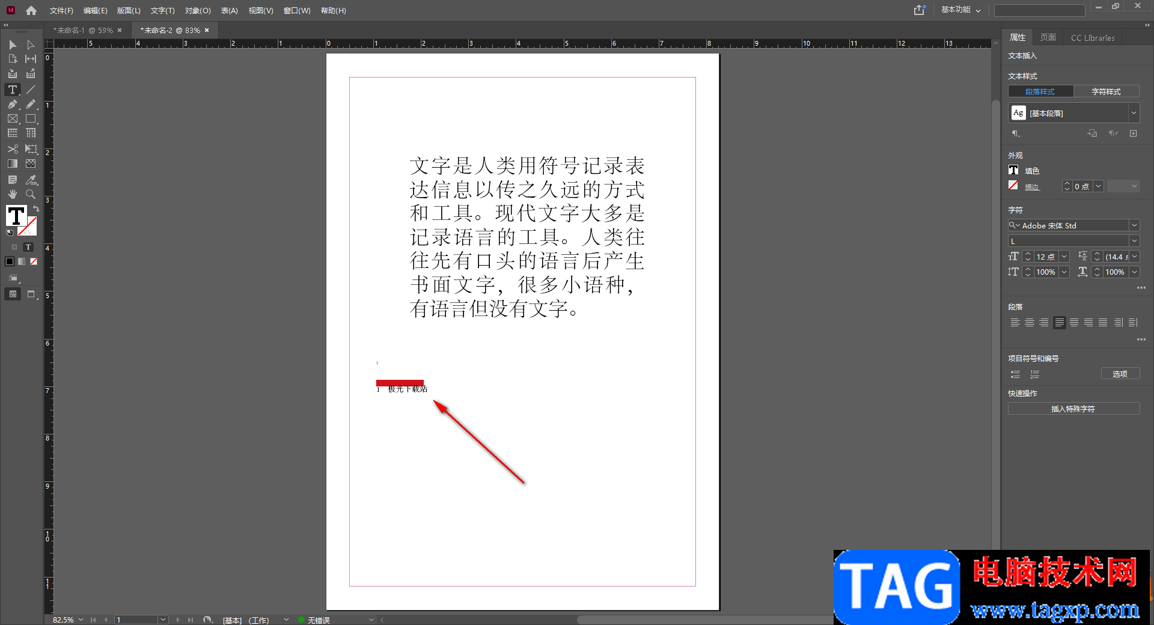Image resolution: width=1154 pixels, height=625 pixels.
Task: Expand the paragraph style dropdown
Action: tap(1134, 113)
